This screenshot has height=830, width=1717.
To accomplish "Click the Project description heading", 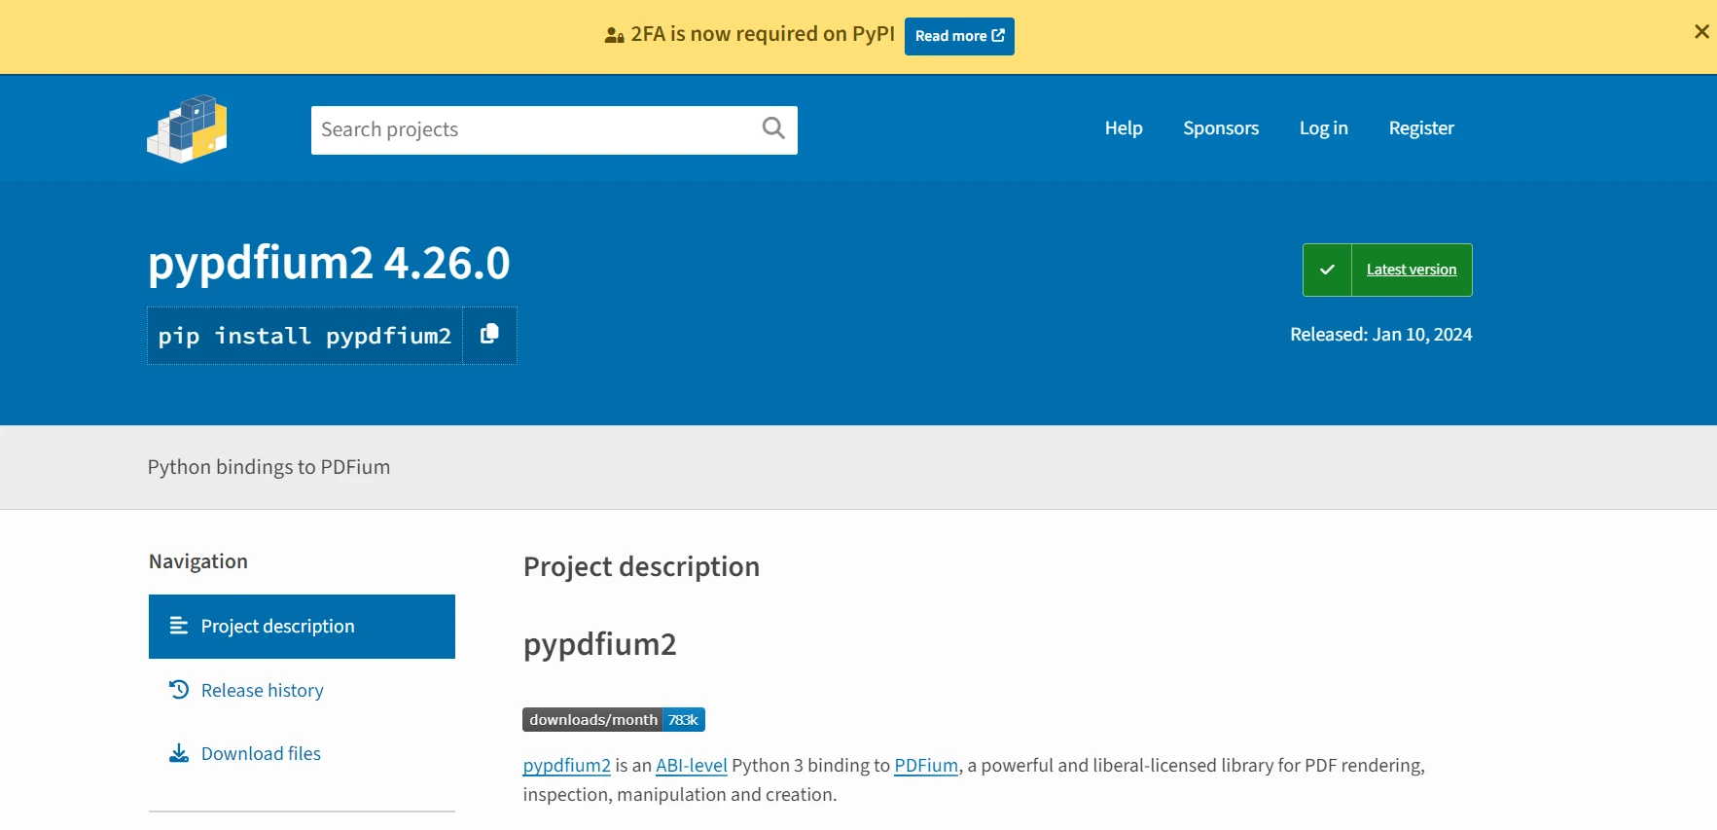I will click(641, 566).
